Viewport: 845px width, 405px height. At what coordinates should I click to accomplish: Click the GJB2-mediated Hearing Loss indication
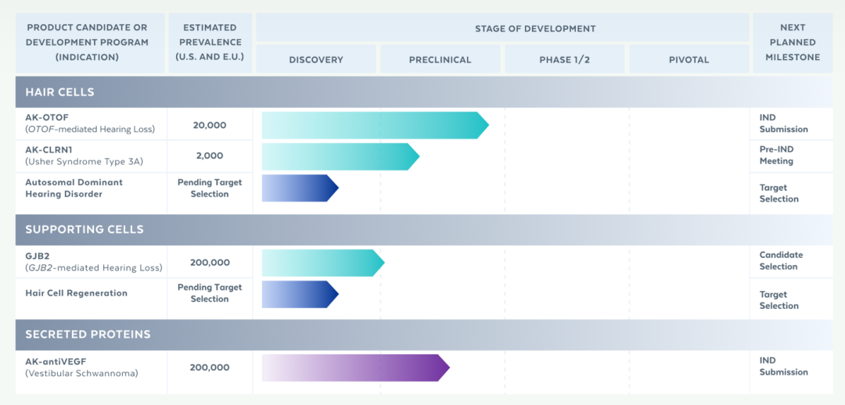94,267
